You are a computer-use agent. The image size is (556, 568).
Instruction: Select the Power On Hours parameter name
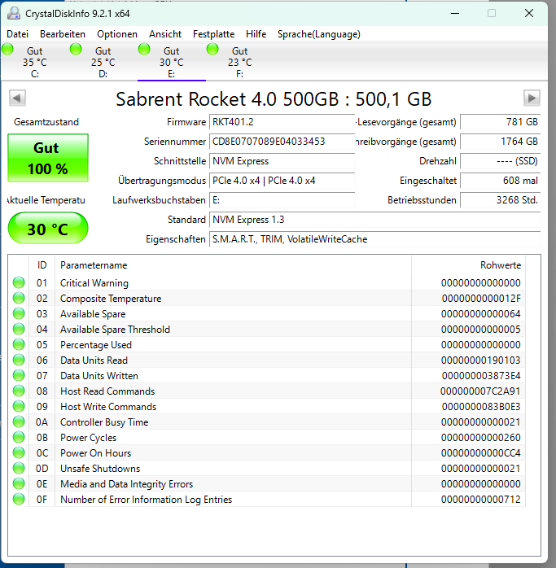[96, 452]
